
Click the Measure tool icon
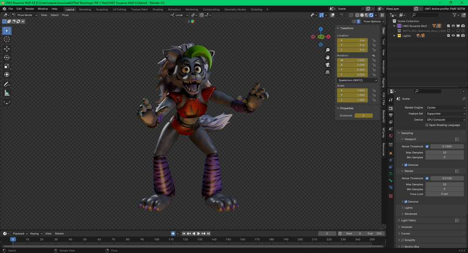click(7, 93)
